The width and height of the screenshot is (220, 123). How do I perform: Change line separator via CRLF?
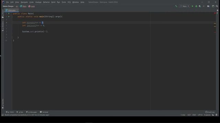pos(194,115)
